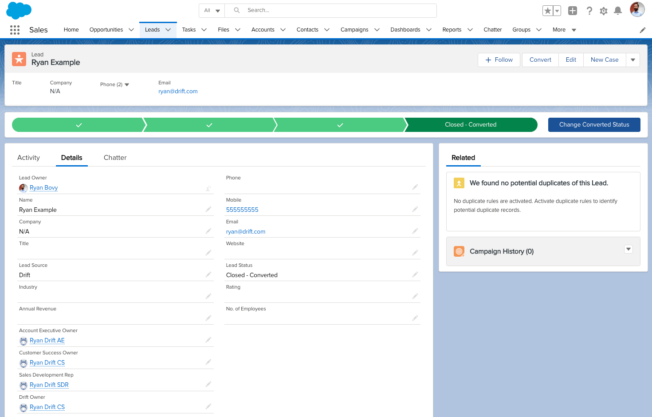The width and height of the screenshot is (652, 417).
Task: Switch to the Chatter record tab
Action: click(x=115, y=158)
